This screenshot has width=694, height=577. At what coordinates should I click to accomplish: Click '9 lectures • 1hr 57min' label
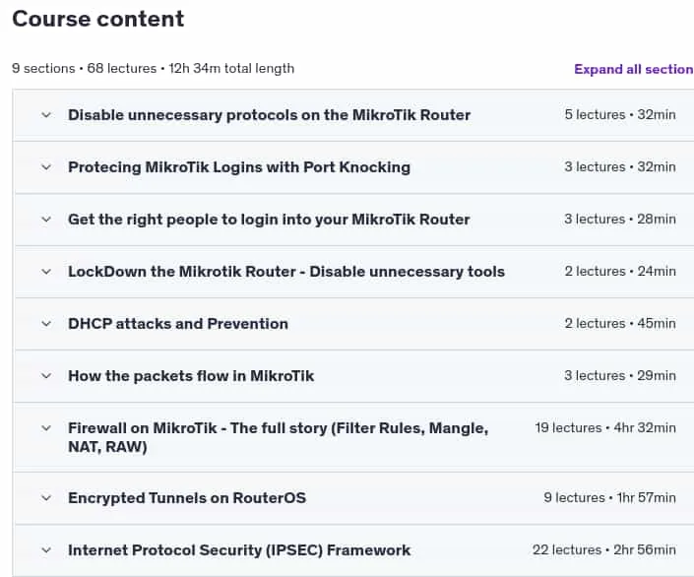tap(610, 497)
